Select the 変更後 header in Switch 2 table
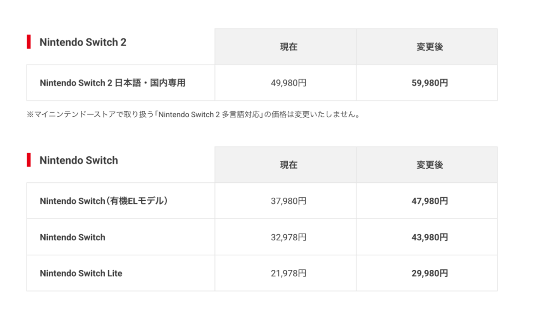 [430, 47]
